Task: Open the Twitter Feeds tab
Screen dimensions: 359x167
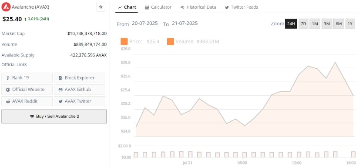Action: tap(242, 7)
